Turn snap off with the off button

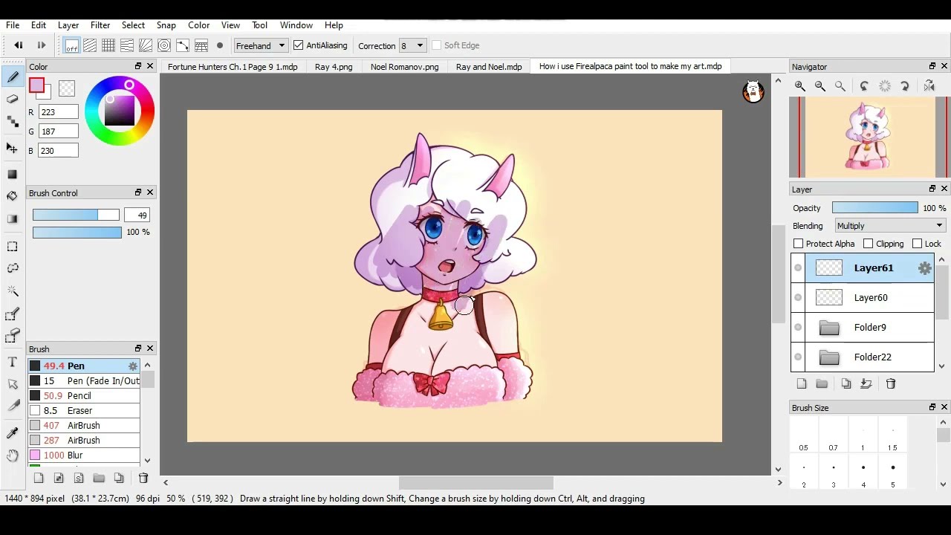click(71, 45)
